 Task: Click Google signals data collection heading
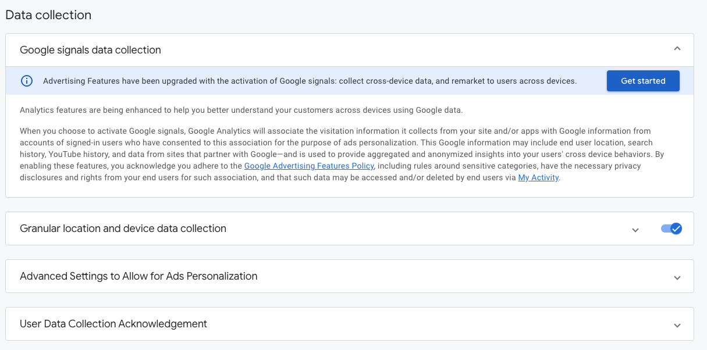coord(90,50)
